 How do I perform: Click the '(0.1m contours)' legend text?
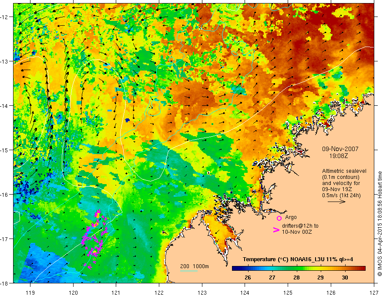click(x=341, y=177)
